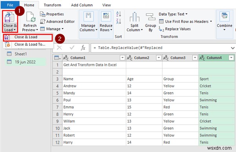This screenshot has width=236, height=152.
Task: Open the Column1 filter dropdown
Action: tap(122, 58)
